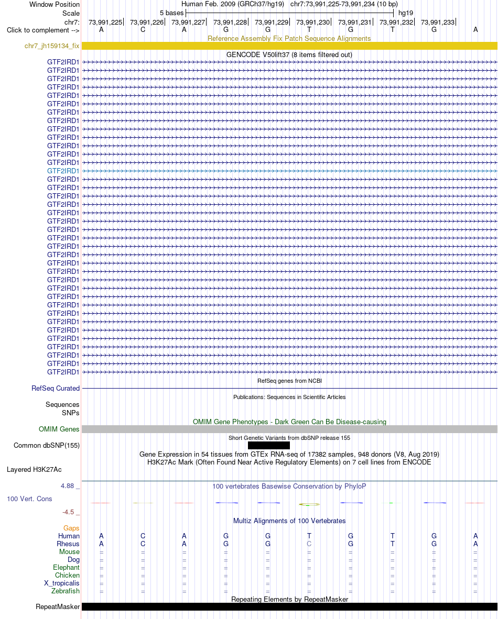Image resolution: width=498 pixels, height=619 pixels.
Task: Click the Mouse species label
Action: point(70,552)
